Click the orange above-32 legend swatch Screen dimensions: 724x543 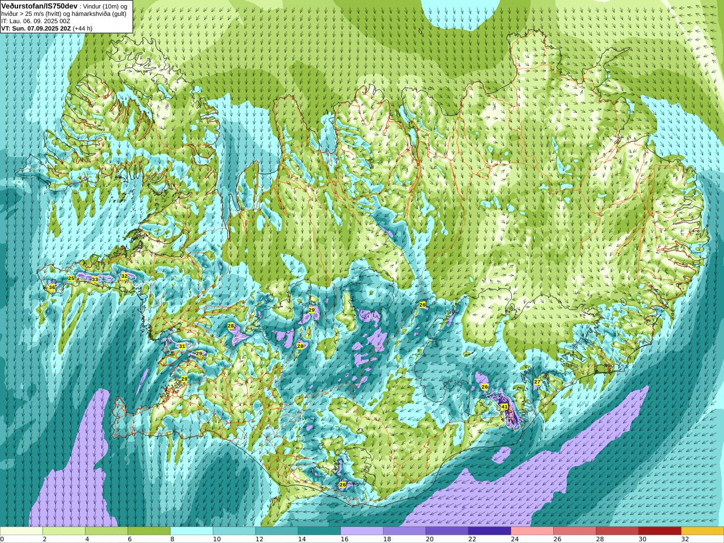[x=703, y=531]
